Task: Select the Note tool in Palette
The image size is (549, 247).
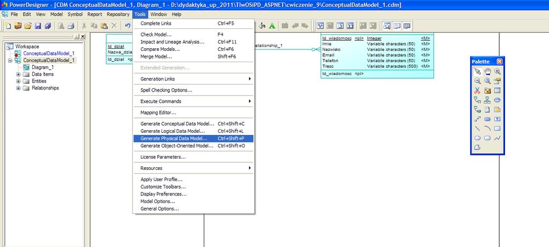Action: (x=497, y=109)
